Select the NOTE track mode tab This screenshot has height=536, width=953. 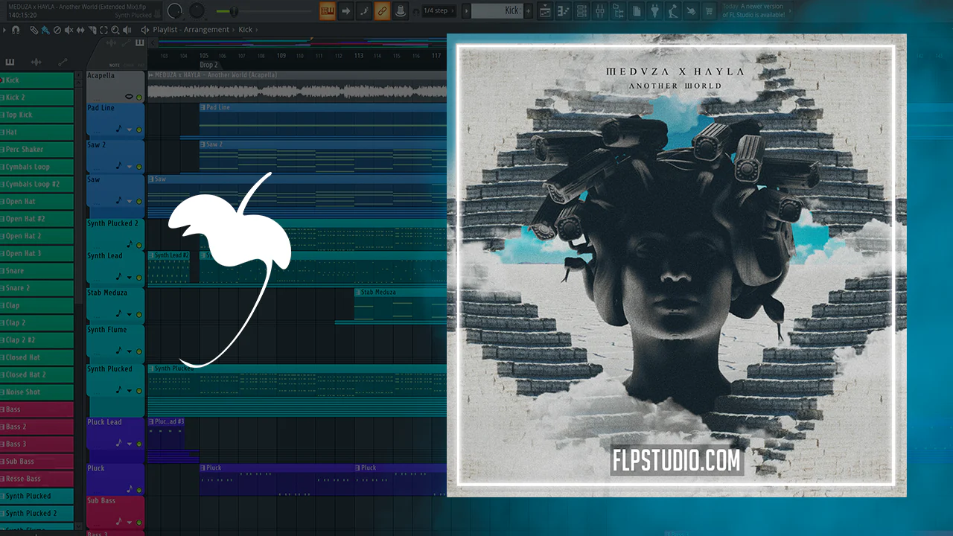pos(114,65)
